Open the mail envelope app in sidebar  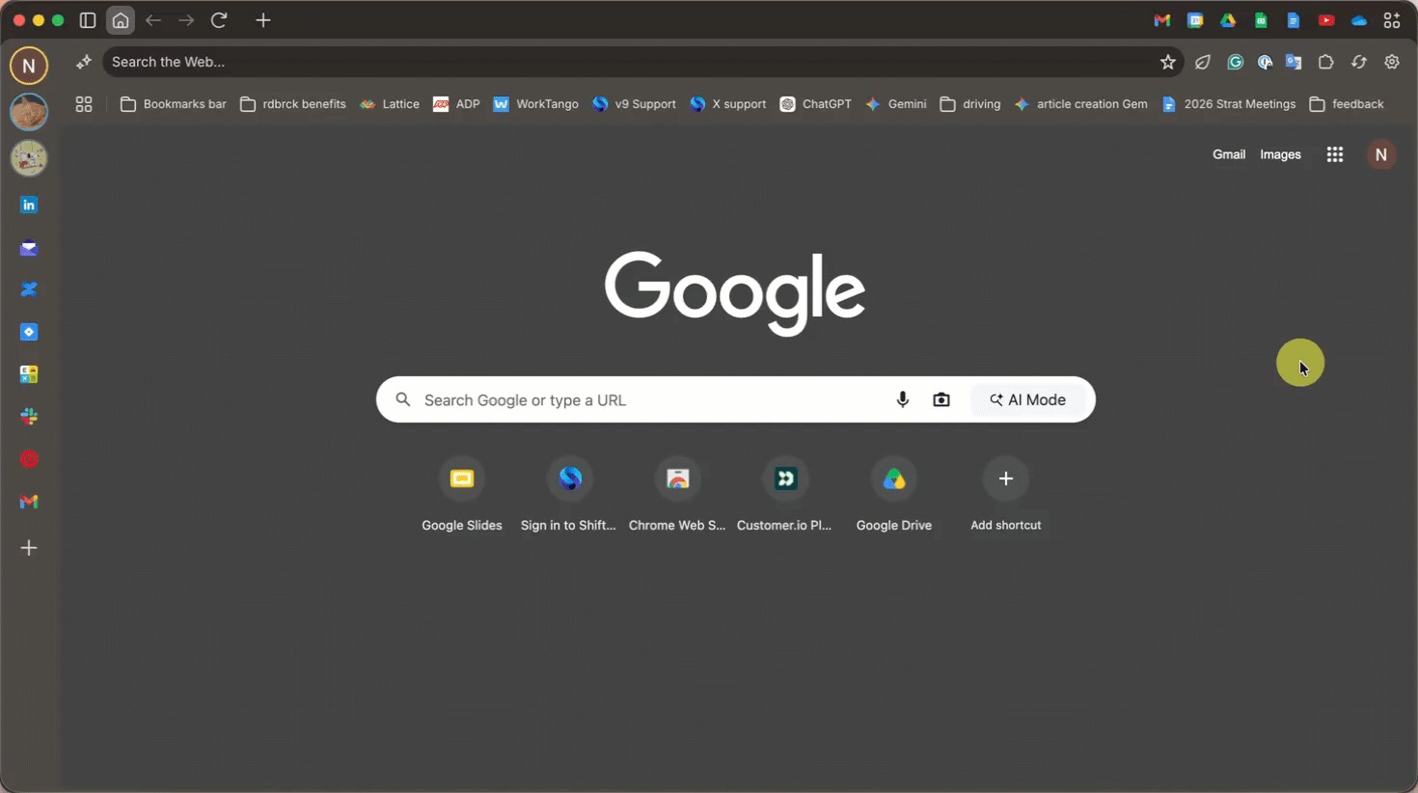(29, 248)
